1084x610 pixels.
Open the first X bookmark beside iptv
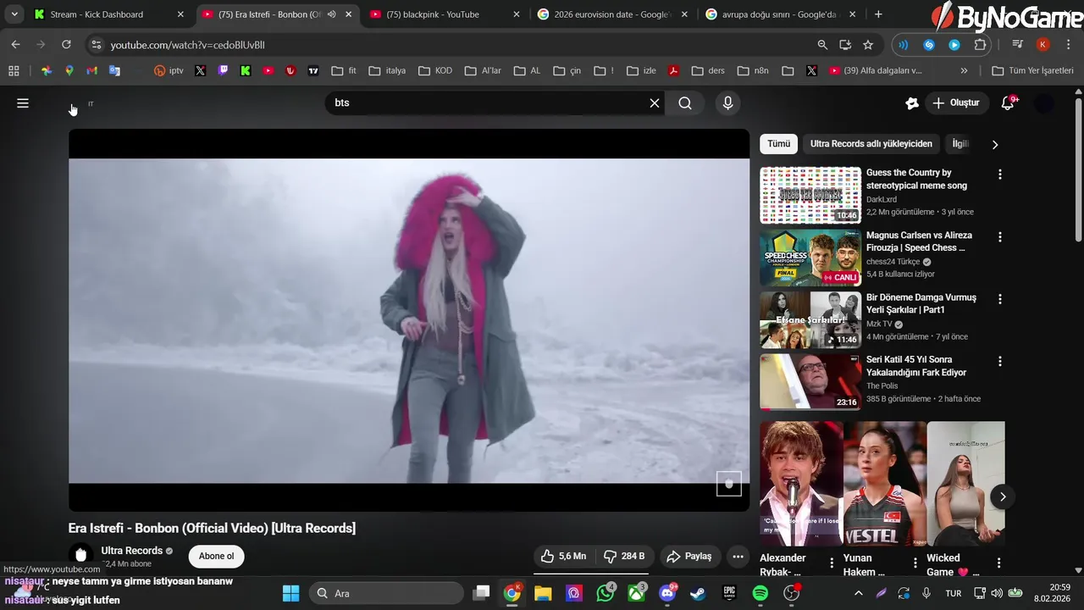point(200,71)
